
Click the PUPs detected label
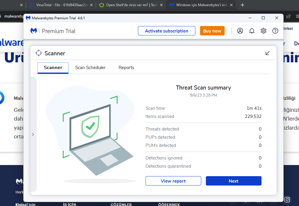pos(160,137)
